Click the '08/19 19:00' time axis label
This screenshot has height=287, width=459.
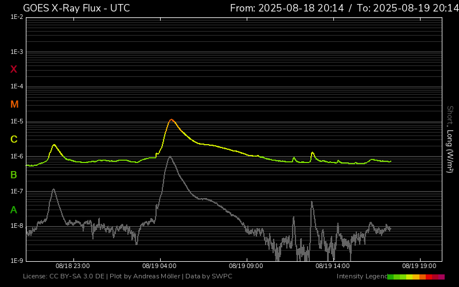point(419,266)
